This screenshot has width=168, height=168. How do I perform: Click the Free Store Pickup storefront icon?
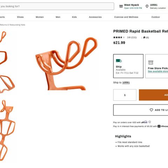point(150,63)
